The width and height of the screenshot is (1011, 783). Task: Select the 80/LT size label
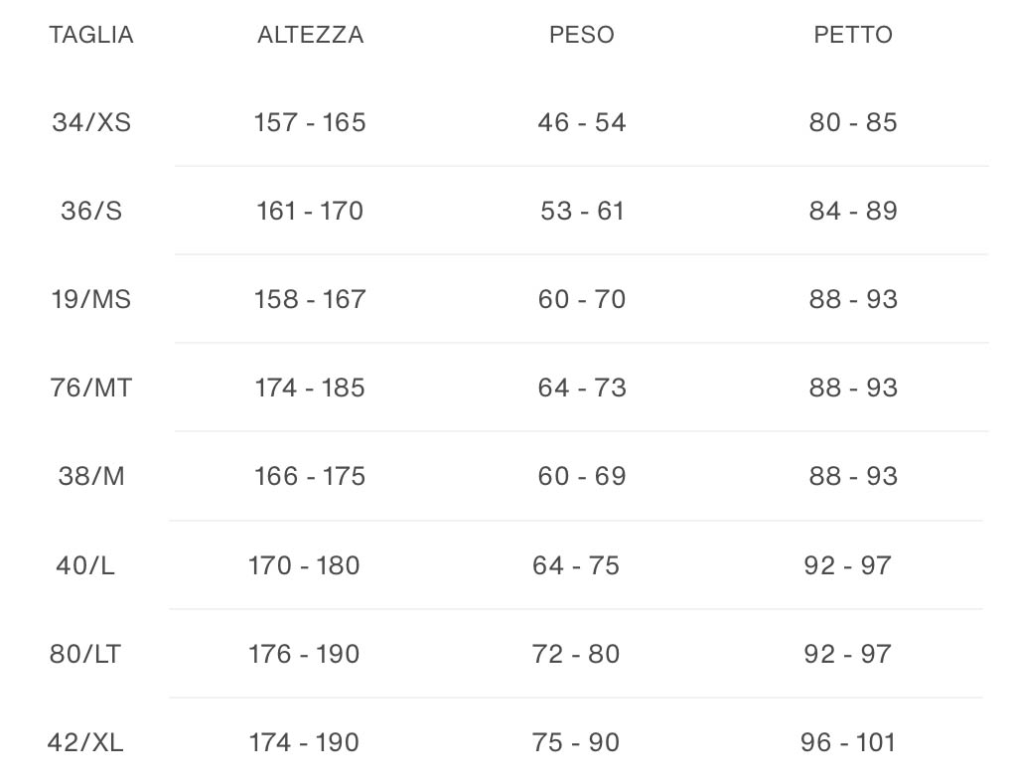coord(85,655)
